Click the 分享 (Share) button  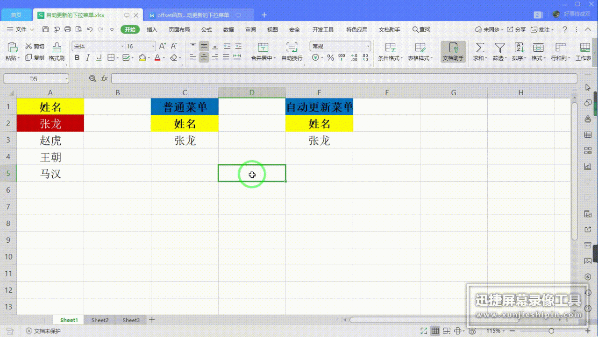(516, 29)
